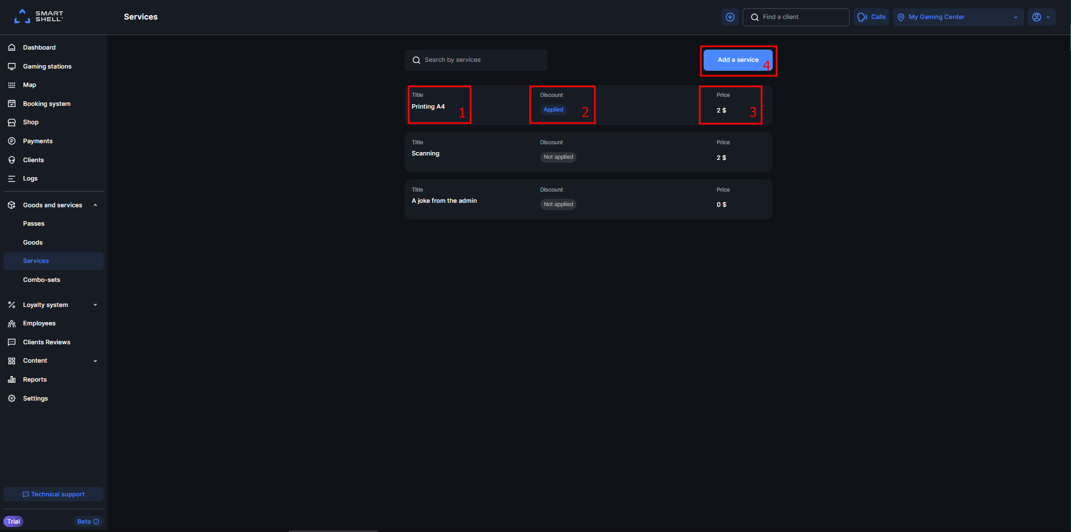Click the plus icon in the top bar
This screenshot has width=1071, height=532.
[730, 17]
